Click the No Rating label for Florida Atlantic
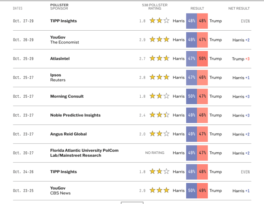This screenshot has height=204, width=264. tap(154, 153)
